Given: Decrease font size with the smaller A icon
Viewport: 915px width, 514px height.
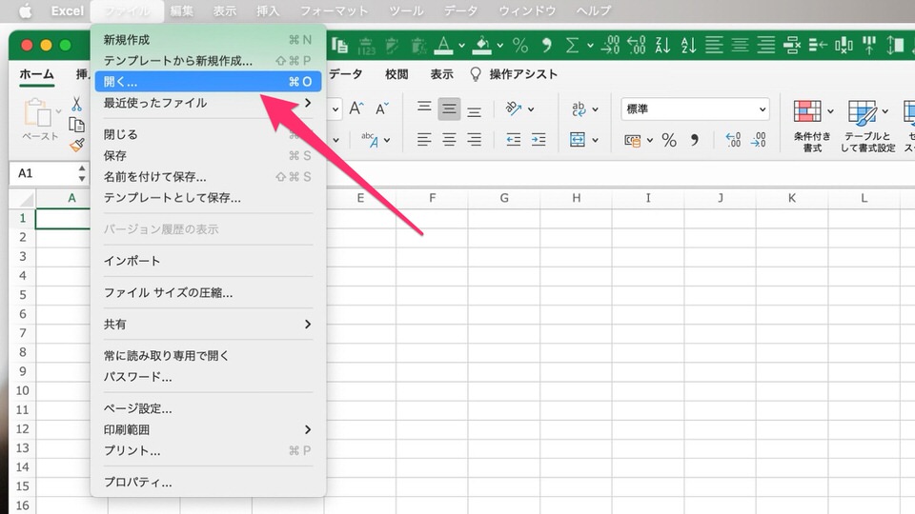Looking at the screenshot, I should (x=381, y=109).
